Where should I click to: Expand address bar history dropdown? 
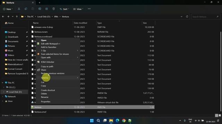pyautogui.click(x=181, y=17)
